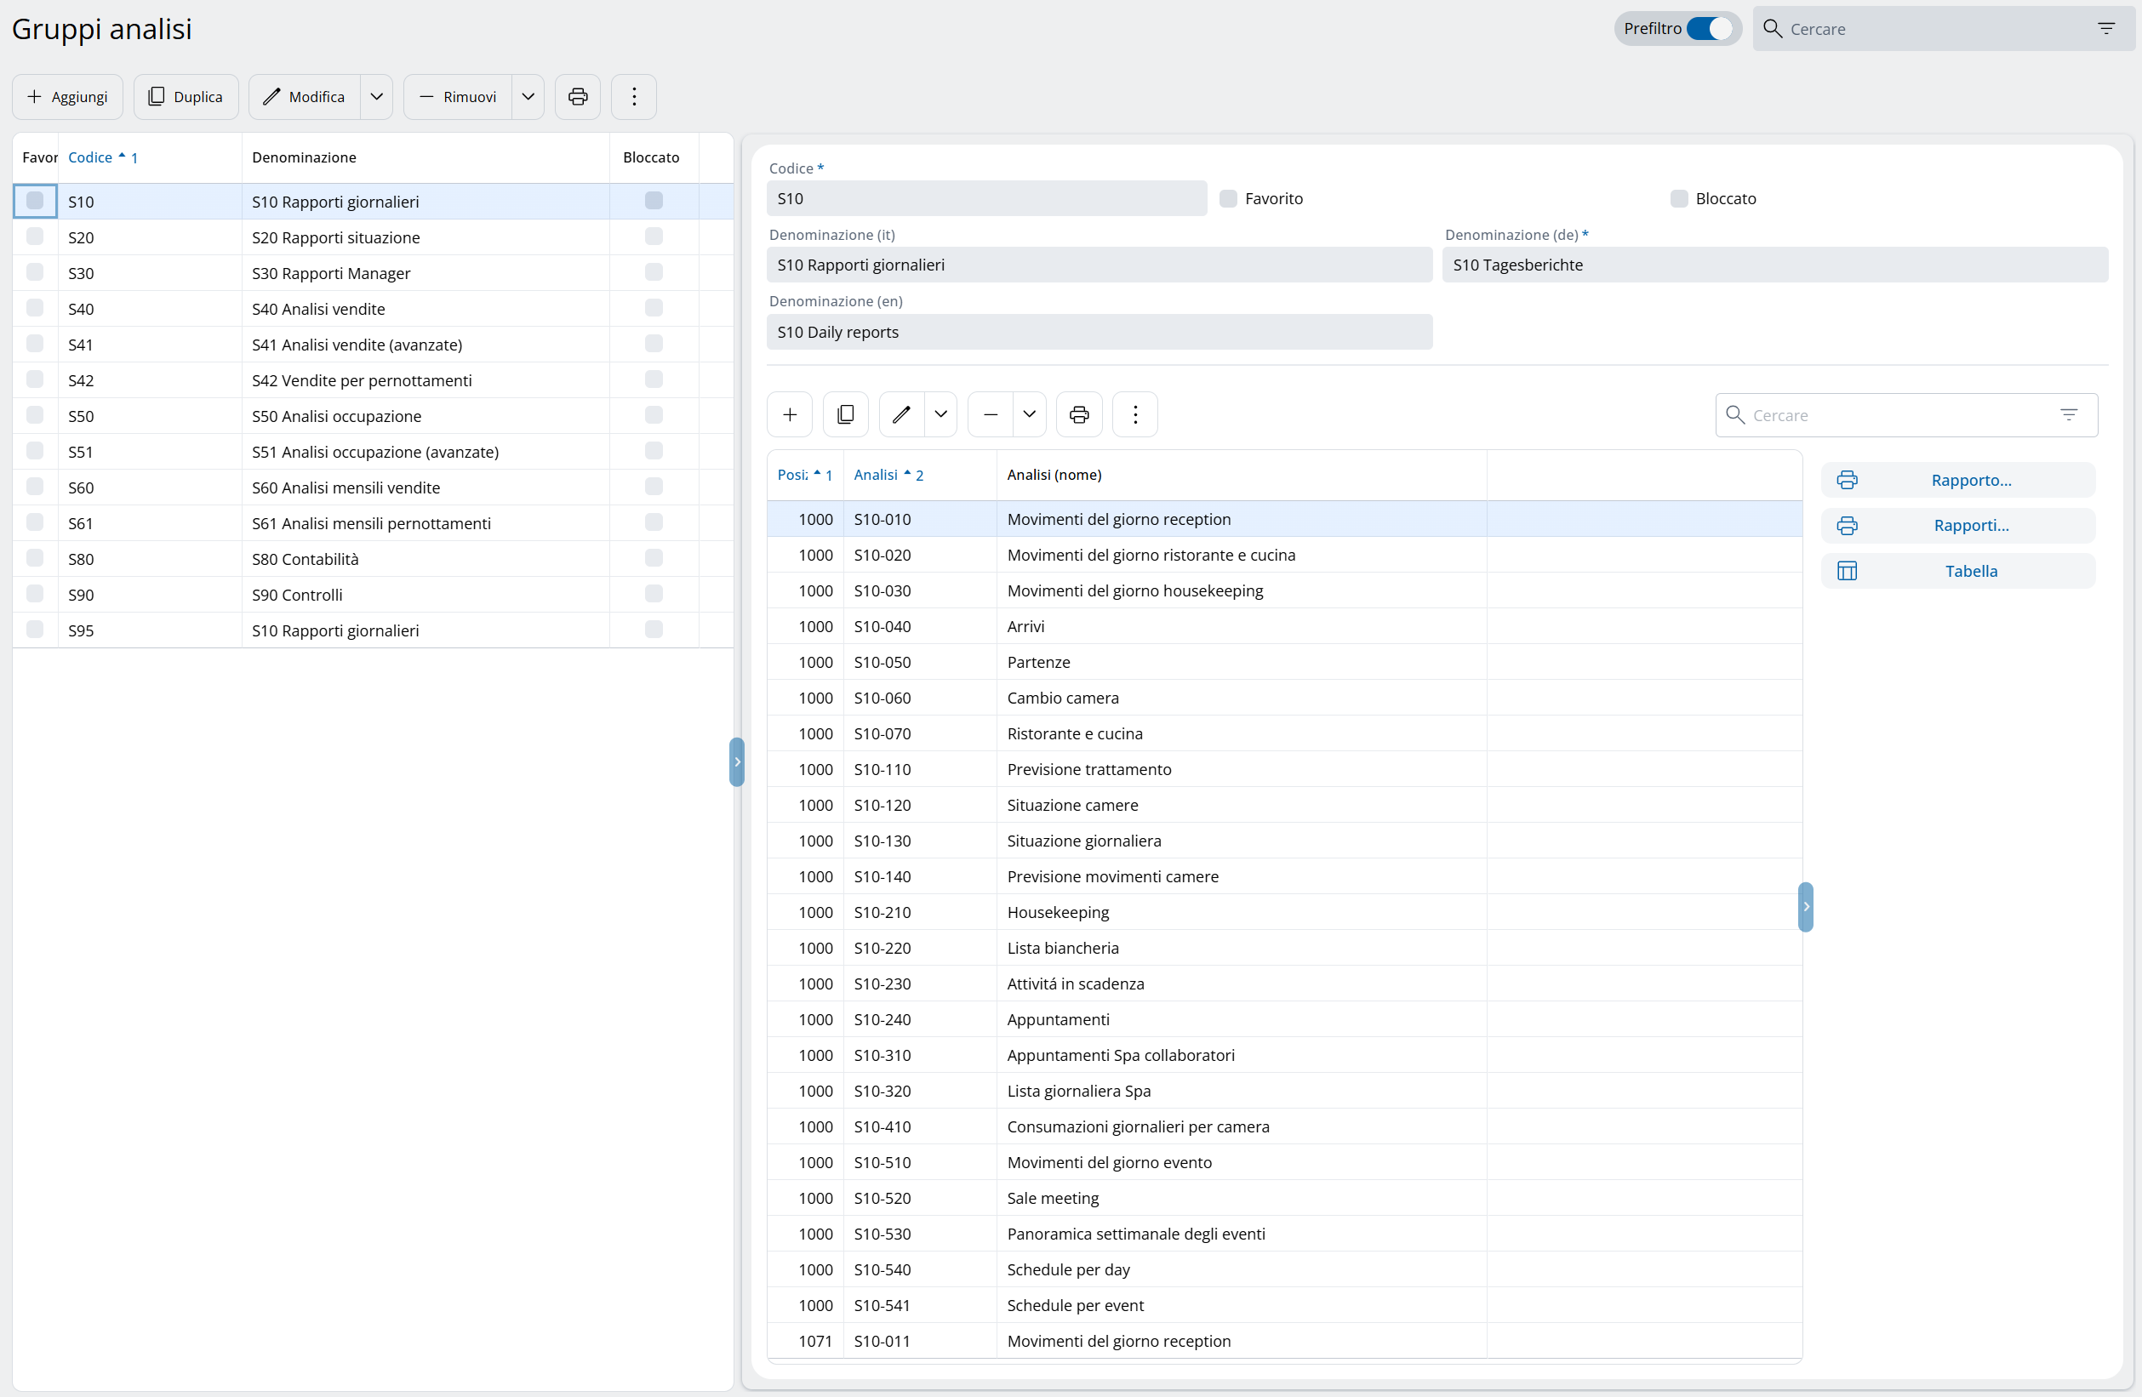This screenshot has height=1397, width=2142.
Task: Sort by Analisi (nome) column header
Action: click(1054, 475)
